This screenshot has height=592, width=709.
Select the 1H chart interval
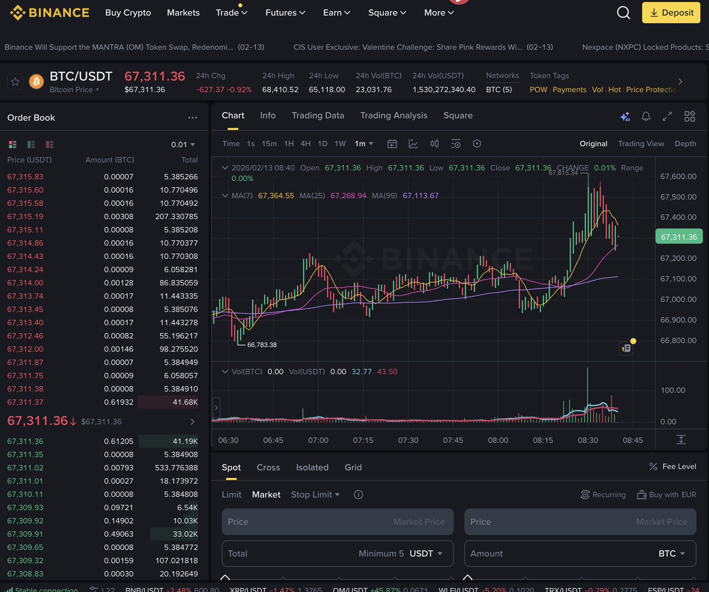289,144
